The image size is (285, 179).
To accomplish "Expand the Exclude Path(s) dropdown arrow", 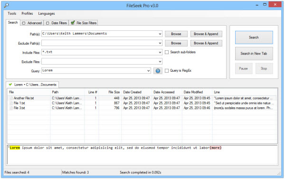I will click(160, 43).
